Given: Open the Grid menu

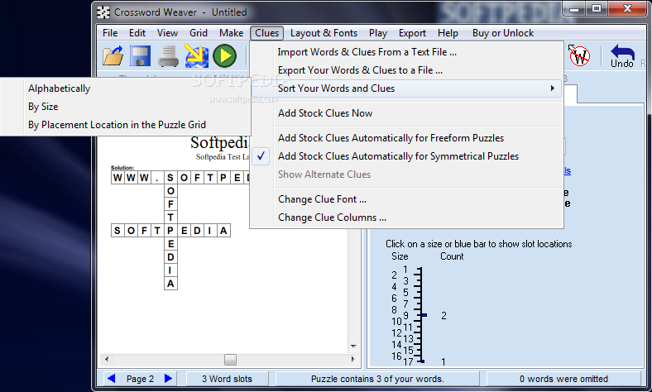Looking at the screenshot, I should (x=199, y=33).
